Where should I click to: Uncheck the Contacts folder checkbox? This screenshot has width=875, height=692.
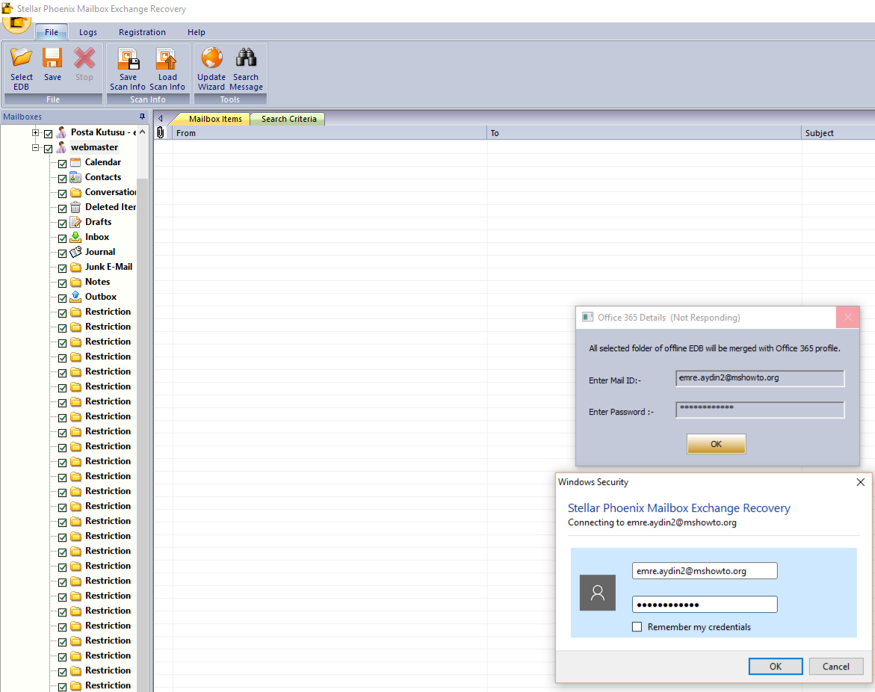pyautogui.click(x=63, y=179)
